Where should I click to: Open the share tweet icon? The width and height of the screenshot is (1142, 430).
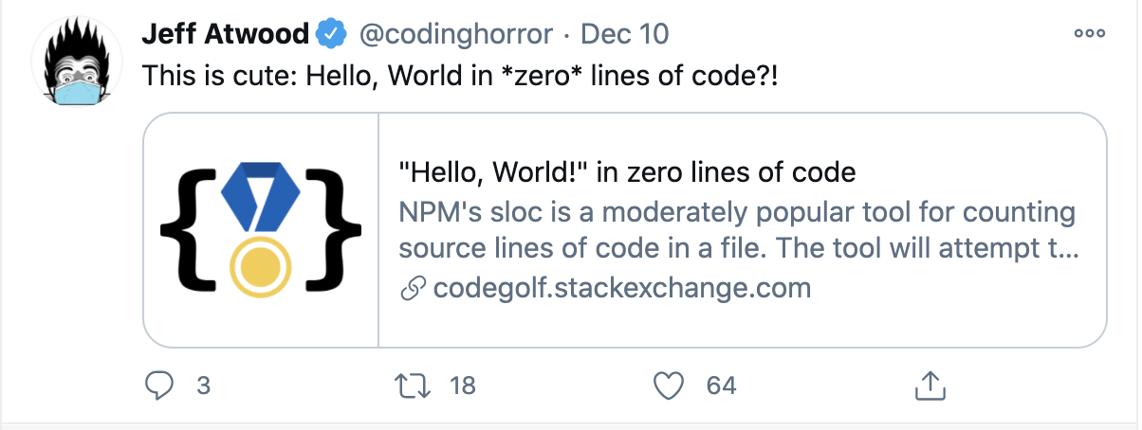930,385
